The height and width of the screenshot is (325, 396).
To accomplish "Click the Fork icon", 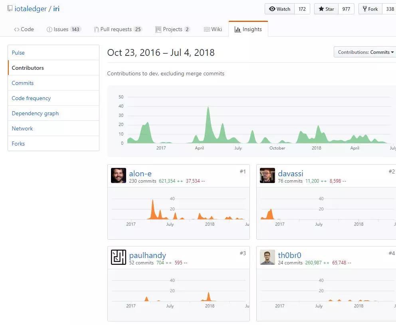I will [365, 9].
